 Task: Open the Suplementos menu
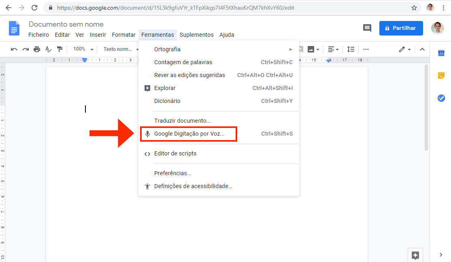pos(197,35)
